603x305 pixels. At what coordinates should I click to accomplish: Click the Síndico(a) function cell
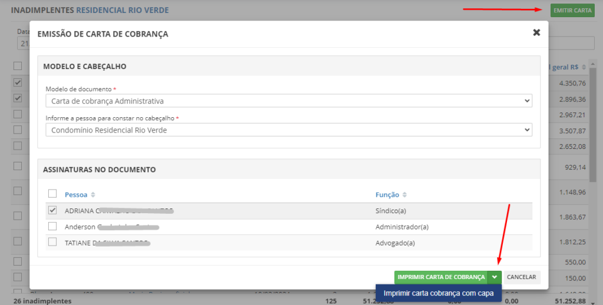(x=391, y=211)
